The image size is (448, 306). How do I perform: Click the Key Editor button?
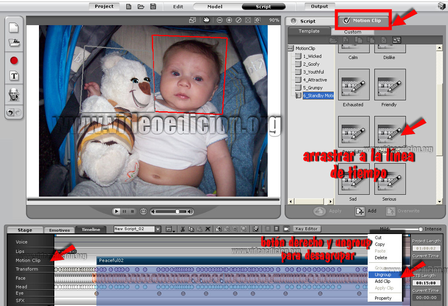pos(306,229)
